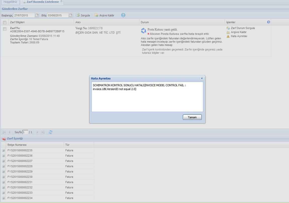Open the Başlangıç date calendar picker
Screen dimensions: 289x203
[x=37, y=15]
